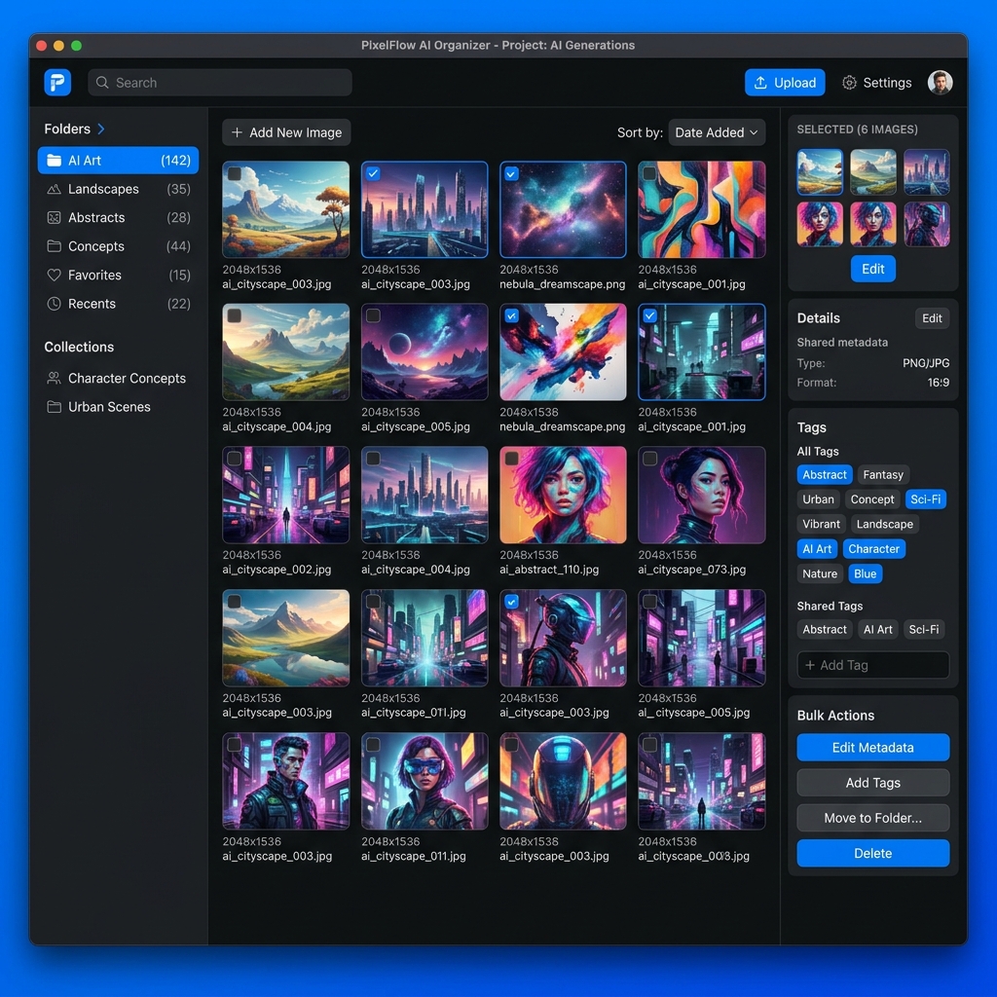This screenshot has width=997, height=997.
Task: Click the Delete button
Action: (873, 853)
